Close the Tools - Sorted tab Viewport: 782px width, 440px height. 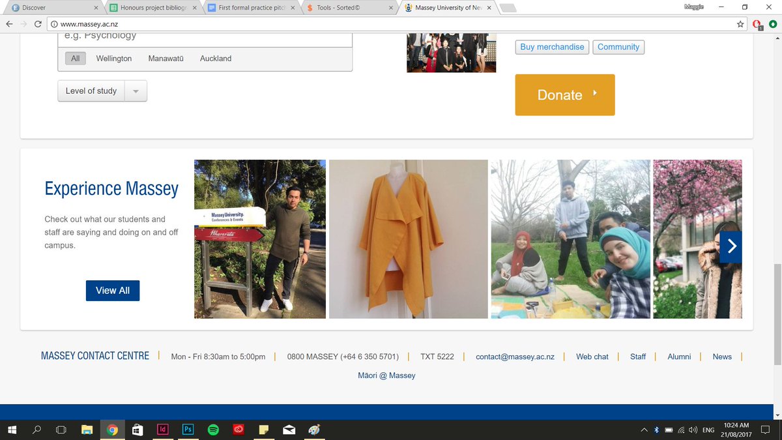pyautogui.click(x=390, y=8)
